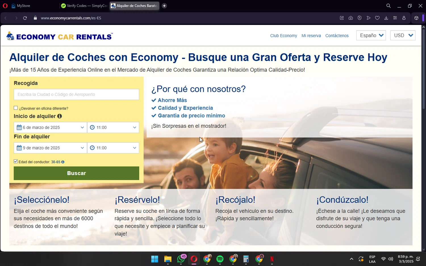Open File Explorer from the taskbar

pyautogui.click(x=168, y=259)
